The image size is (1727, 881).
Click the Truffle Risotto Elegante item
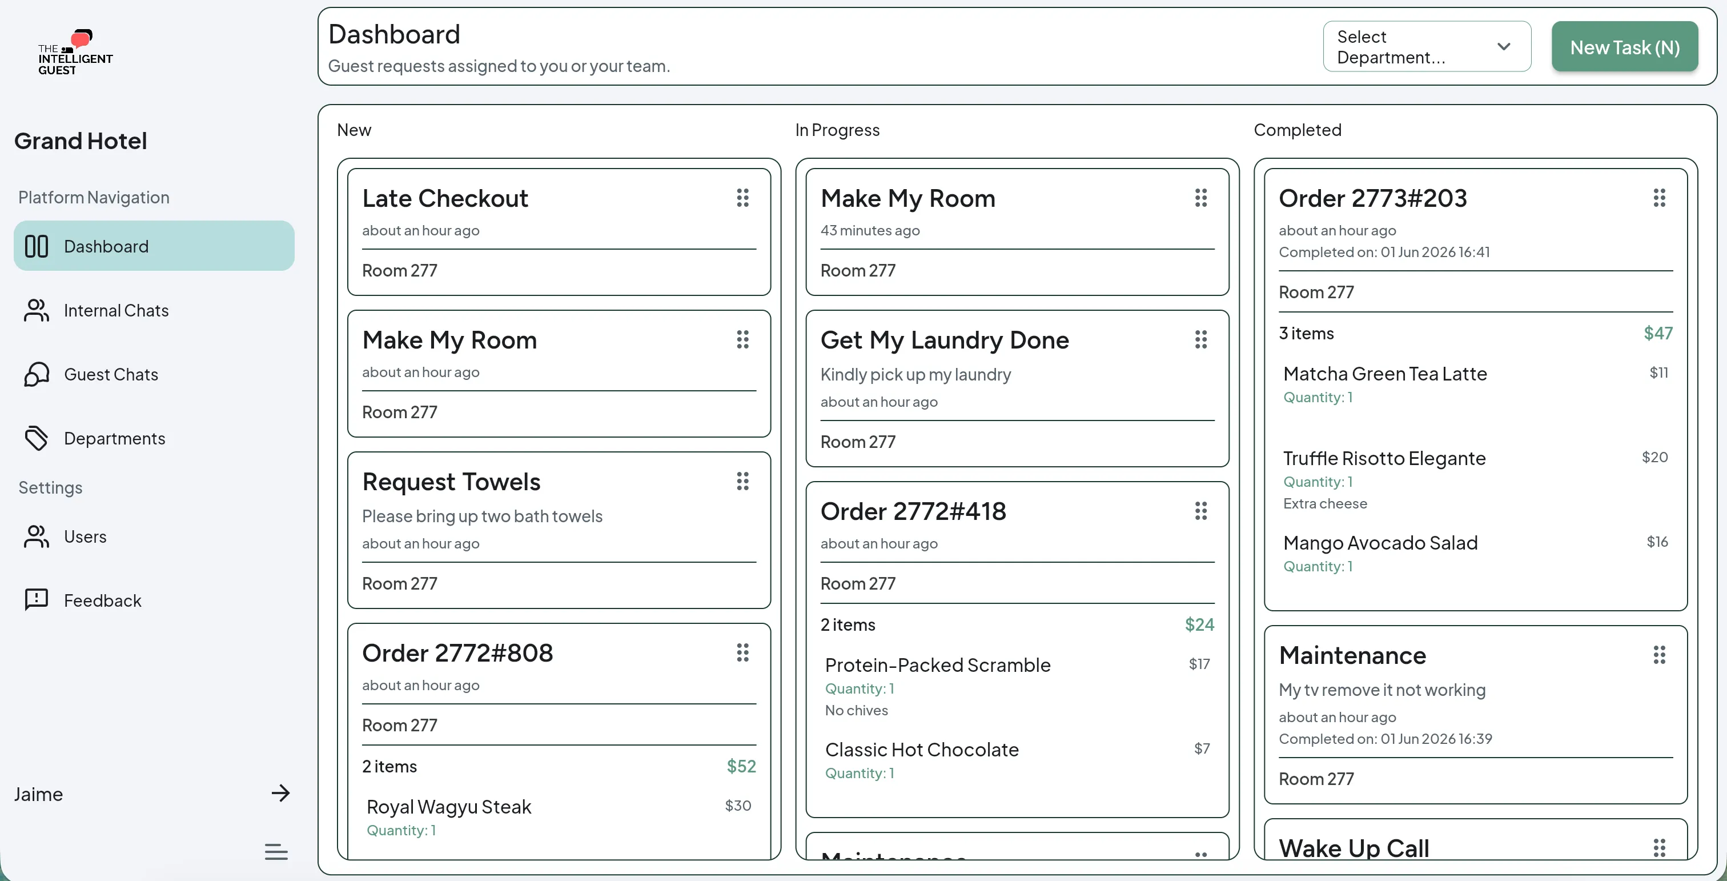1384,458
